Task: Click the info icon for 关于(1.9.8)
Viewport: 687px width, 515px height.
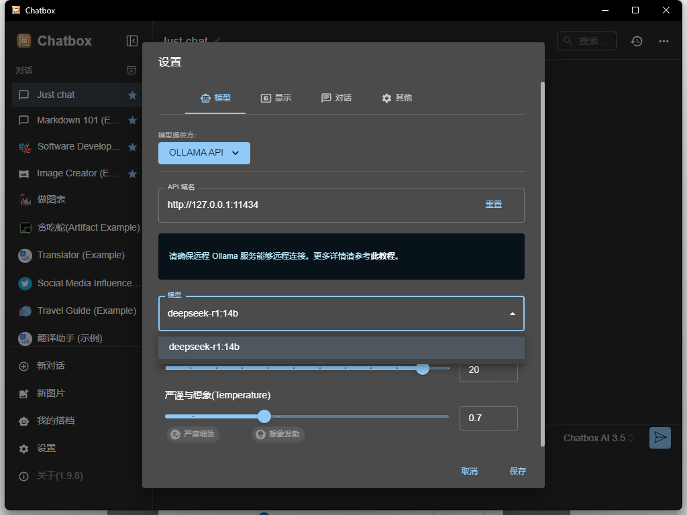Action: (x=23, y=476)
